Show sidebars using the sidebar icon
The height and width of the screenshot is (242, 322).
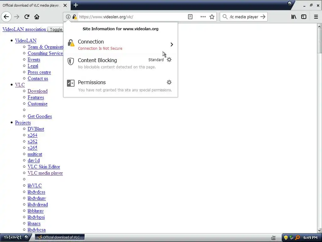pos(304,17)
